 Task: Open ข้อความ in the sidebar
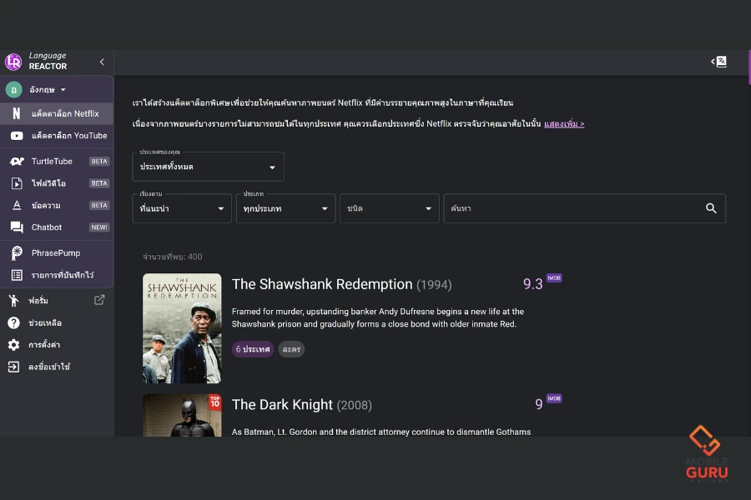pyautogui.click(x=57, y=205)
